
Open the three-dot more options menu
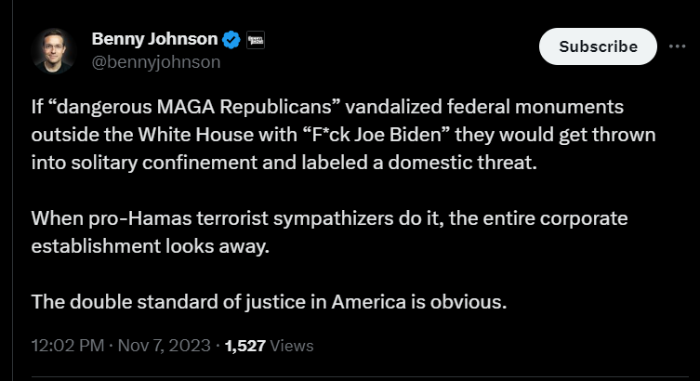pos(677,46)
